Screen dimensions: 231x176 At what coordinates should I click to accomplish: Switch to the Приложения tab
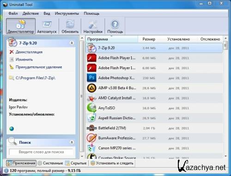pos(21,163)
